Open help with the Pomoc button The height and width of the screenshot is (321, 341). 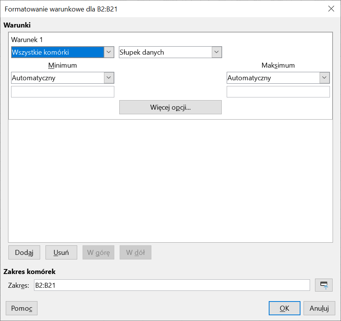tap(22, 308)
